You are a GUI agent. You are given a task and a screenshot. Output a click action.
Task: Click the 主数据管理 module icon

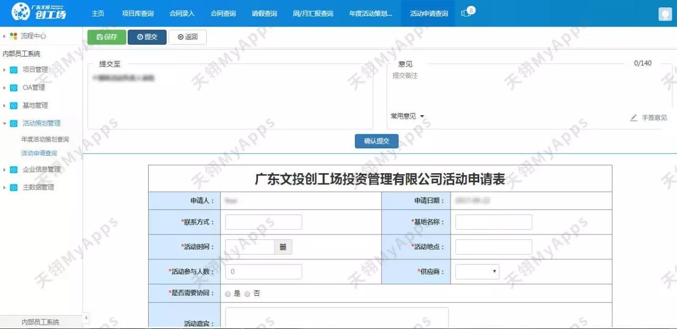(x=14, y=187)
